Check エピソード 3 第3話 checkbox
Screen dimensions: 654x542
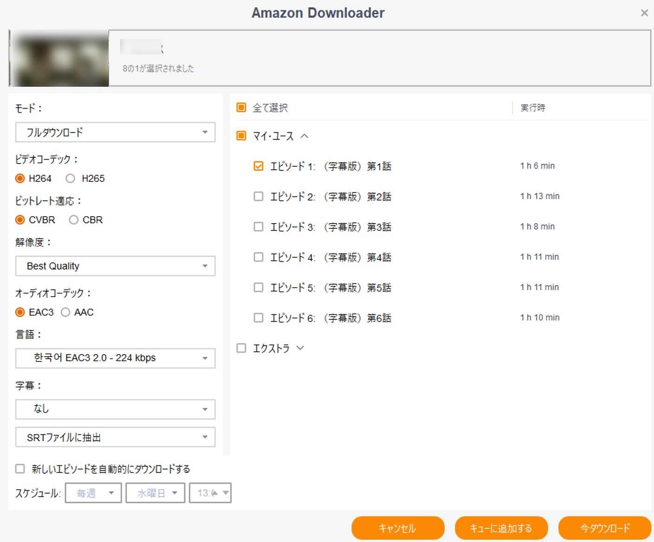pyautogui.click(x=259, y=226)
